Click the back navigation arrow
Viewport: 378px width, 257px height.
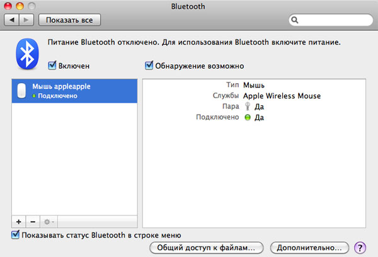pyautogui.click(x=12, y=20)
